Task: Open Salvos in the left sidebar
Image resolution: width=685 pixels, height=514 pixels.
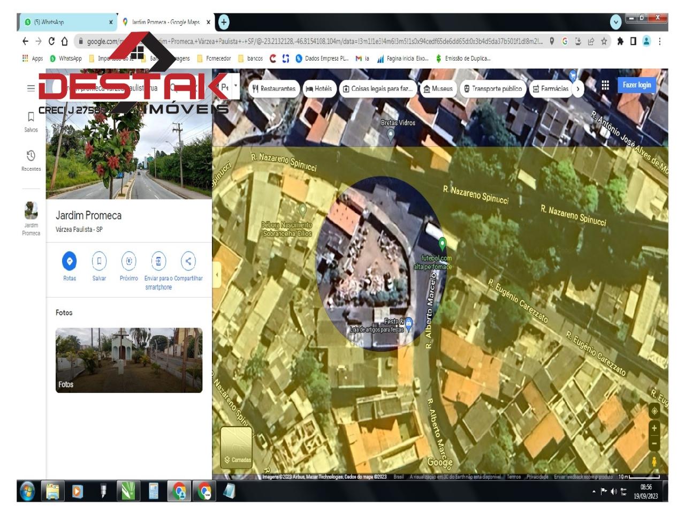Action: click(31, 121)
